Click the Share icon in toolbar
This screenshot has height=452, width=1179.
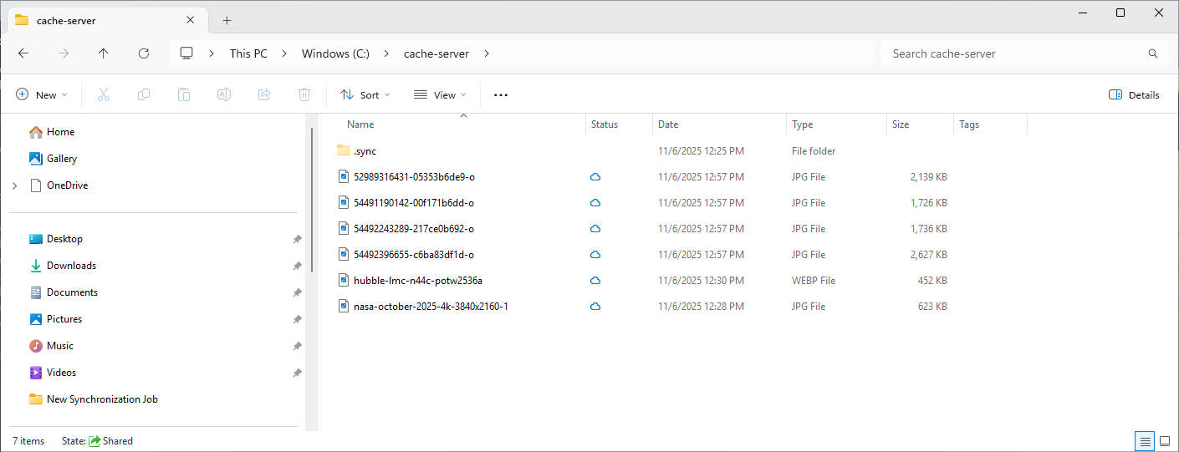(x=264, y=95)
